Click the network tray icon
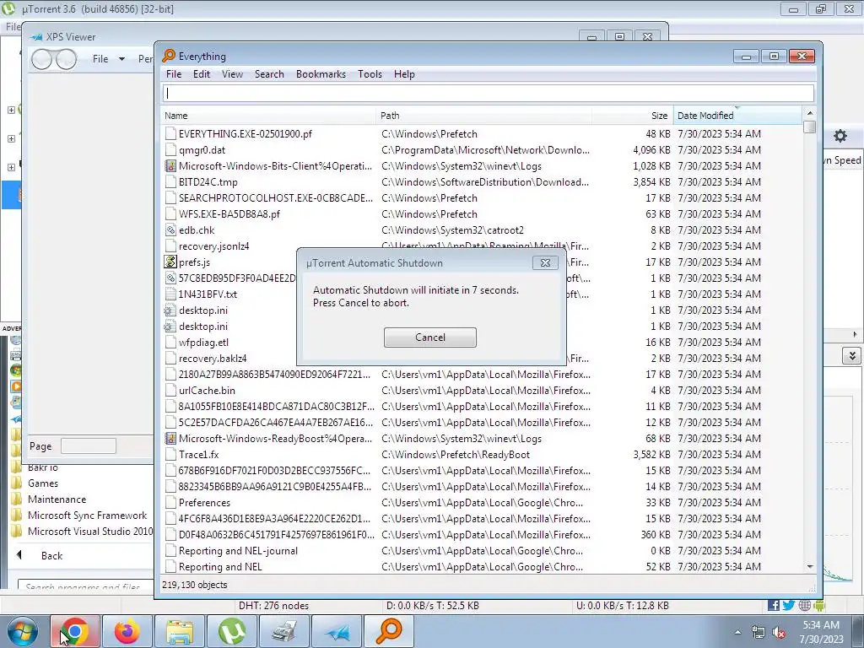 759,633
